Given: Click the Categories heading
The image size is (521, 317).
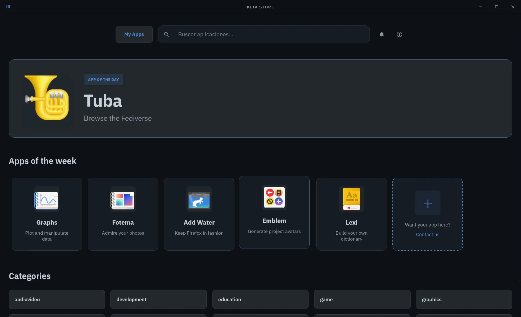Looking at the screenshot, I should tap(30, 276).
